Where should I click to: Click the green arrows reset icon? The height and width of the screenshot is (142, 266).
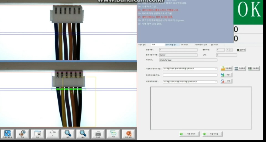coord(113,134)
